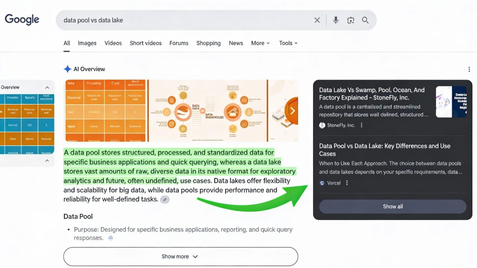Open the orange comparison table image
Image resolution: width=477 pixels, height=268 pixels.
[105, 111]
